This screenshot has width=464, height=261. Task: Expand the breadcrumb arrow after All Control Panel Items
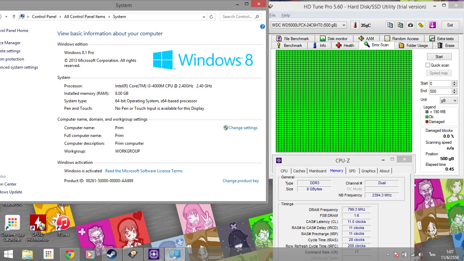(109, 17)
